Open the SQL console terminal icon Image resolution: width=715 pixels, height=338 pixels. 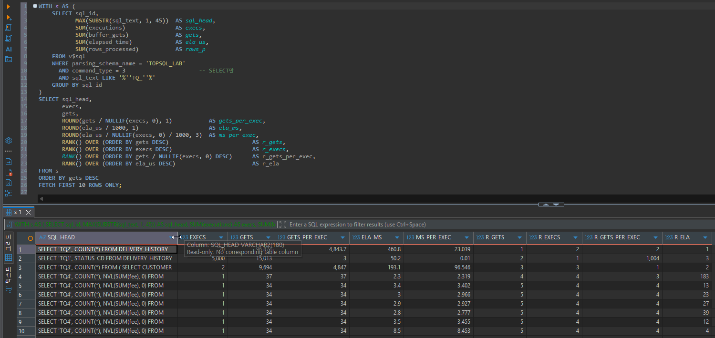(x=9, y=60)
